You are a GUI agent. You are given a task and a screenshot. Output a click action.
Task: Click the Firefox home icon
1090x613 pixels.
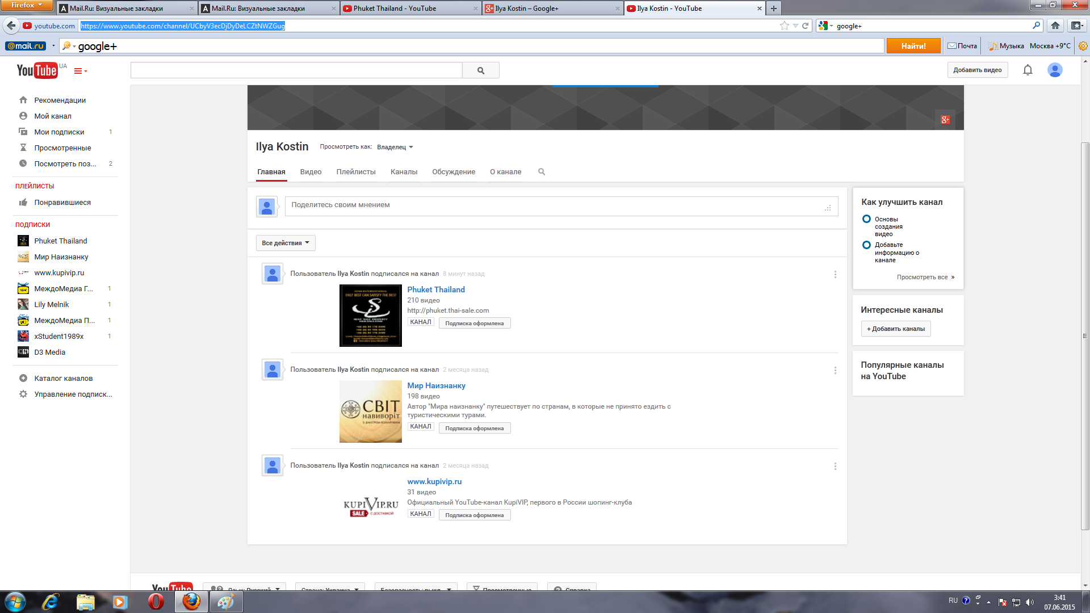pos(1055,26)
